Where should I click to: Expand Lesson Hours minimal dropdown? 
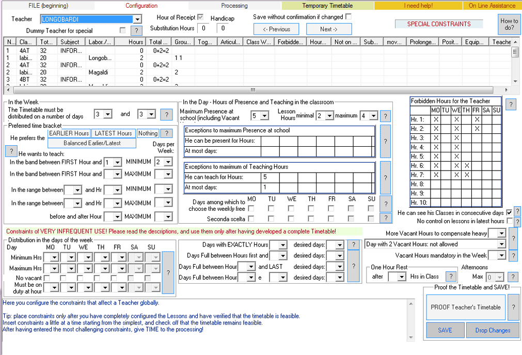click(329, 116)
